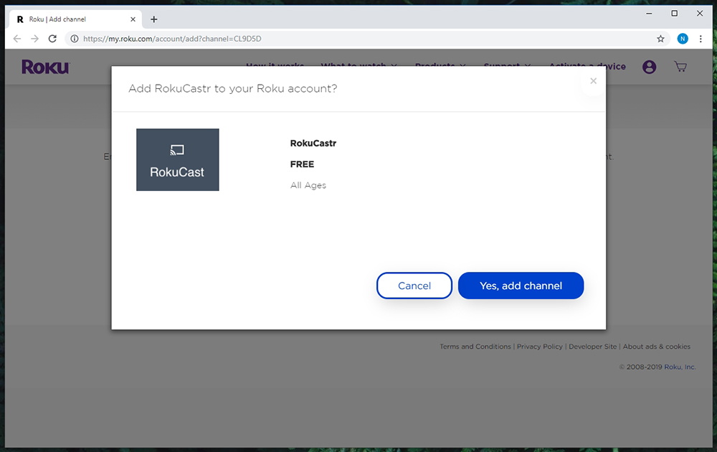Image resolution: width=717 pixels, height=452 pixels.
Task: Open the Privacy Policy link
Action: point(540,347)
